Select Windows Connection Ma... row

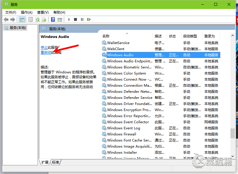[x=161, y=86]
